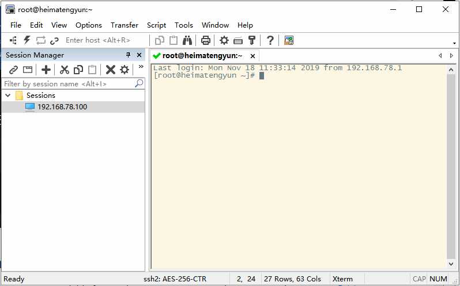Click the Reconnect arrows icon
Image resolution: width=460 pixels, height=286 pixels.
41,40
